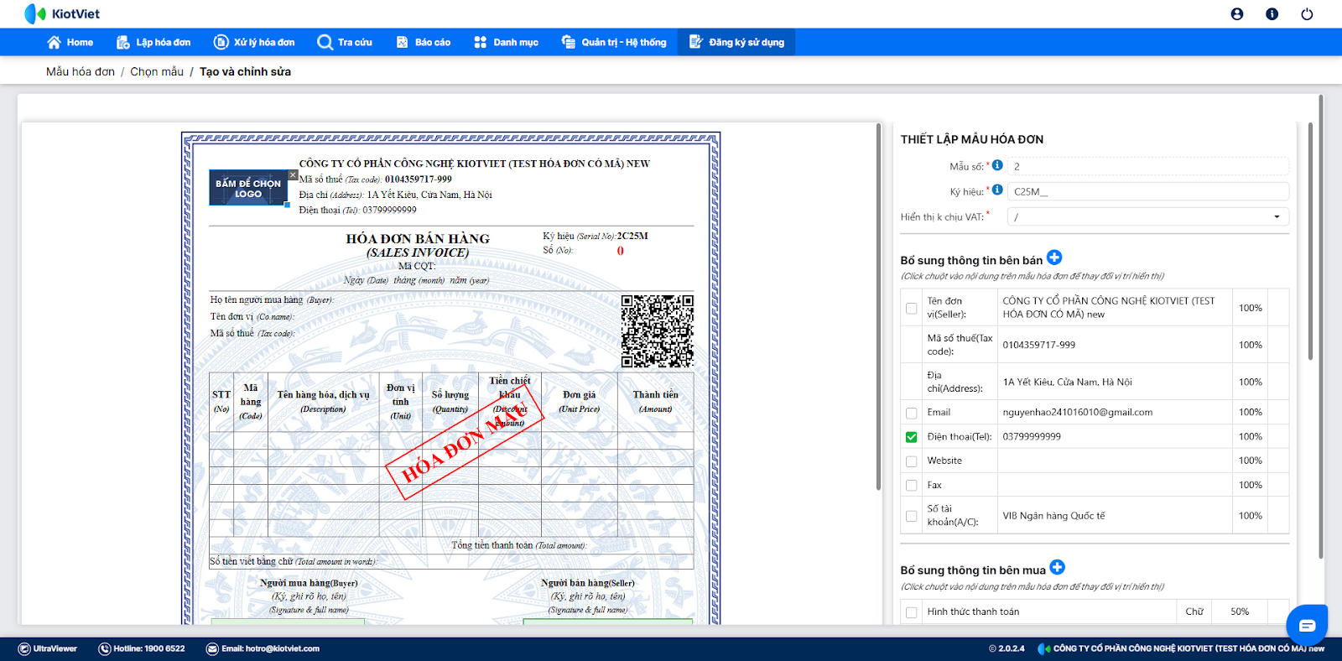Click the report icon beside Báo cáo
Screen dimensions: 1342x661
point(402,42)
